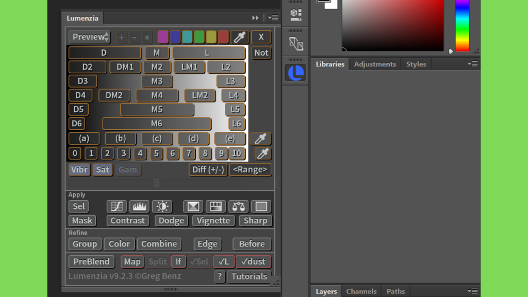The image size is (528, 297).
Task: Open the Preview mode dropdown
Action: coord(90,37)
